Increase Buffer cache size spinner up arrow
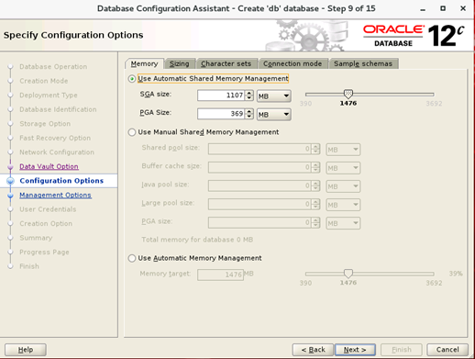 click(316, 165)
